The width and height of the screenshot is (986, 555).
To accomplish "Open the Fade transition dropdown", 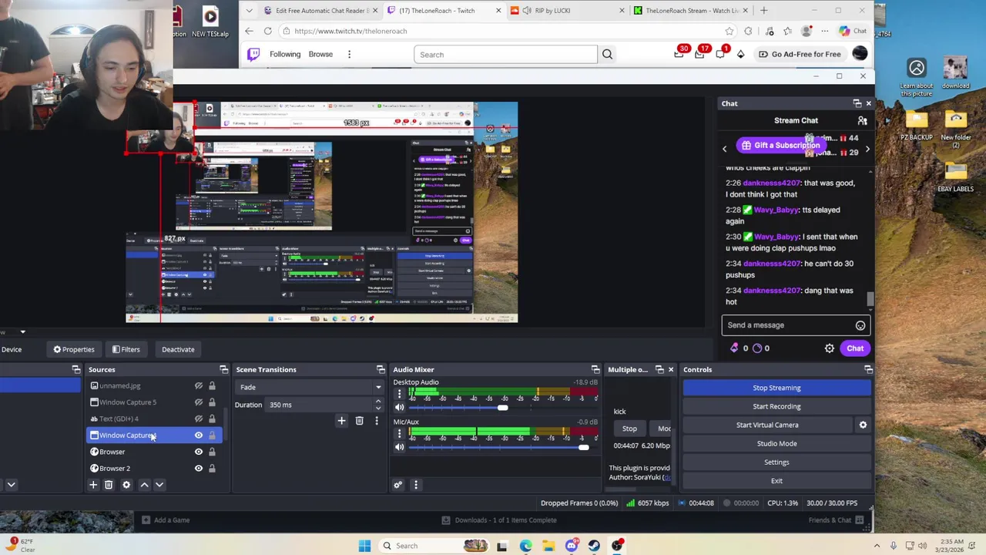I will coord(310,387).
